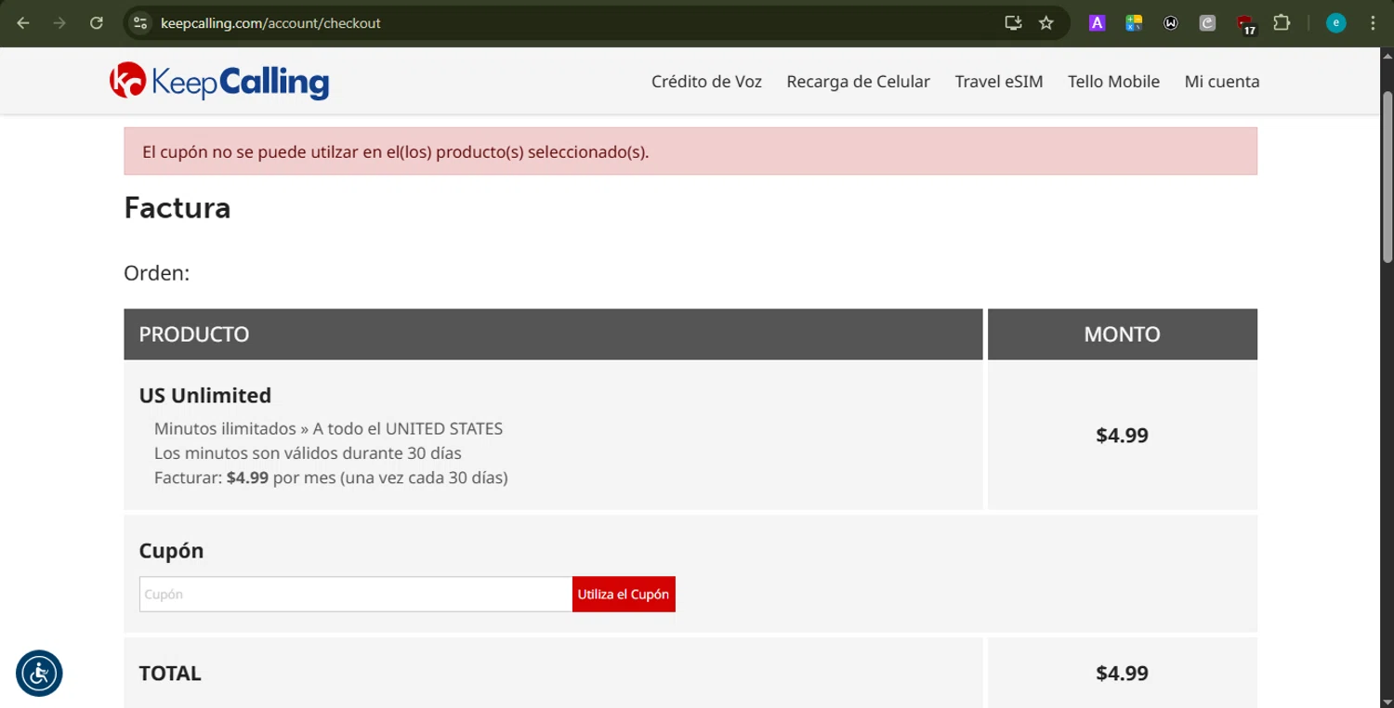Viewport: 1394px width, 708px height.
Task: Focus the Cupón input field
Action: click(356, 595)
